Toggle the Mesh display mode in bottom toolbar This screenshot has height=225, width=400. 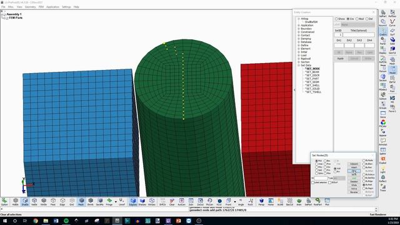81,201
